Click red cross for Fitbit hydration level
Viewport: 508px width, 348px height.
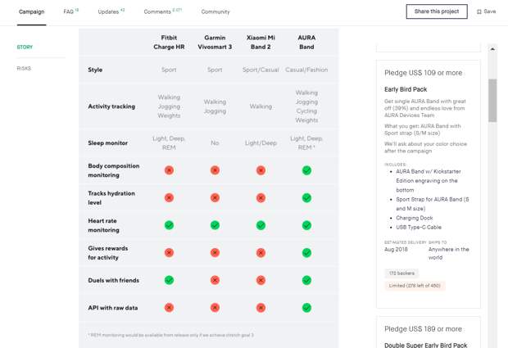[169, 198]
